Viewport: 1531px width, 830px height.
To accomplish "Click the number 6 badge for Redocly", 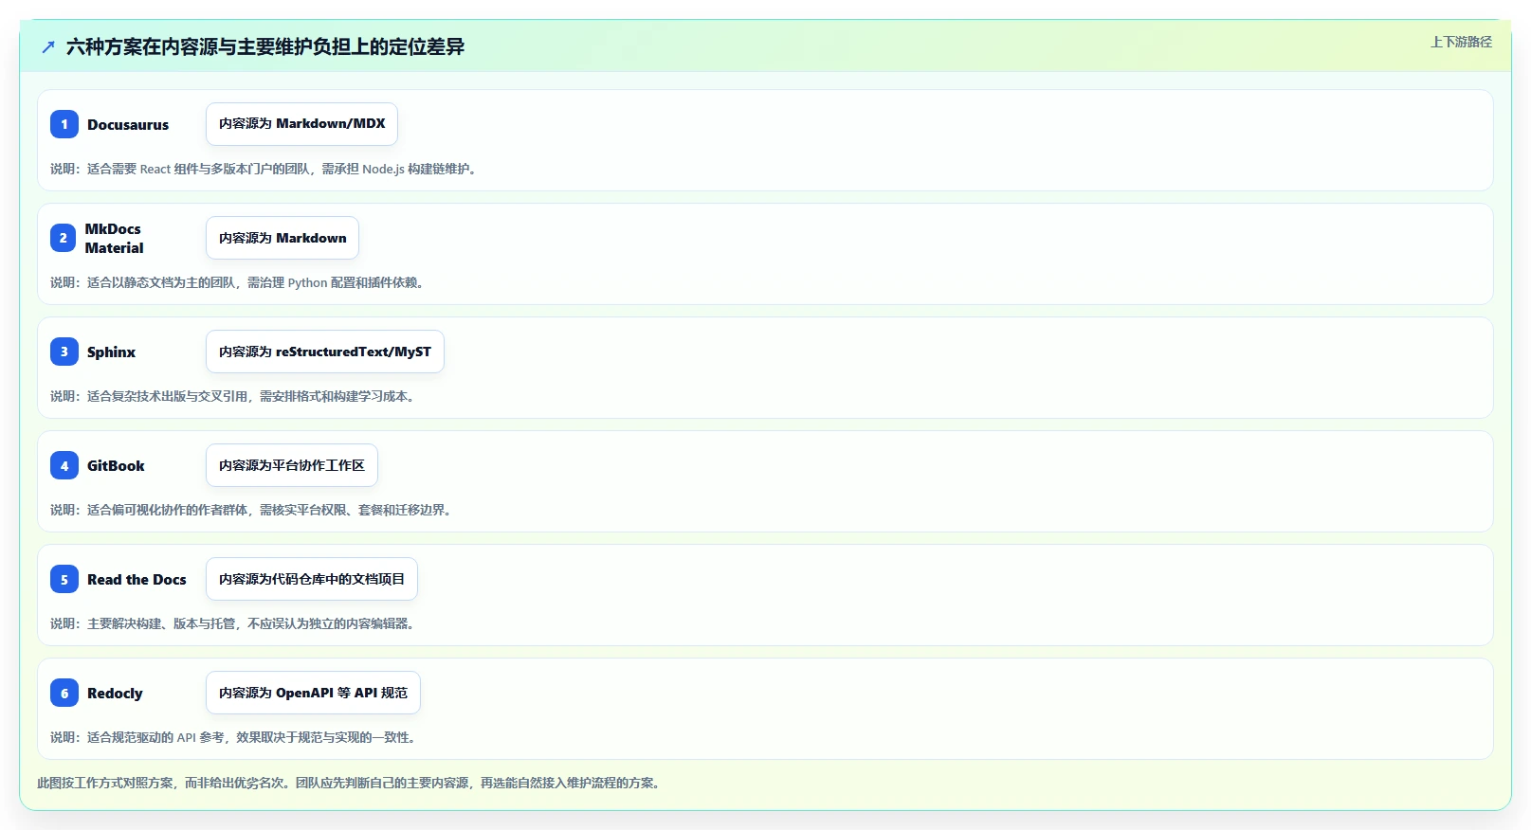I will click(x=64, y=693).
